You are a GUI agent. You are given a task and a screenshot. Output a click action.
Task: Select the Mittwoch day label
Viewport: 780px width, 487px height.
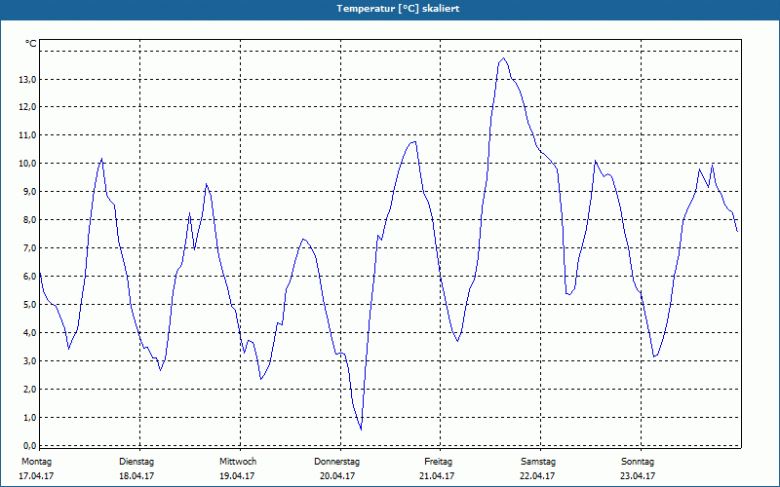click(x=238, y=462)
